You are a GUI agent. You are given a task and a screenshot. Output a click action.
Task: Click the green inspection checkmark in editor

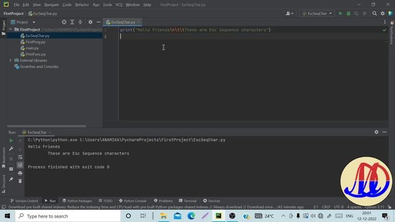pos(384,30)
